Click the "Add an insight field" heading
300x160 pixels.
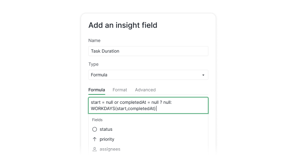pyautogui.click(x=123, y=25)
